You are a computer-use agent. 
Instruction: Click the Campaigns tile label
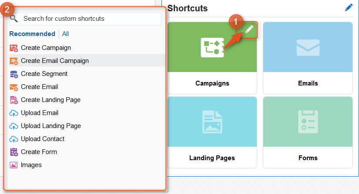(212, 83)
